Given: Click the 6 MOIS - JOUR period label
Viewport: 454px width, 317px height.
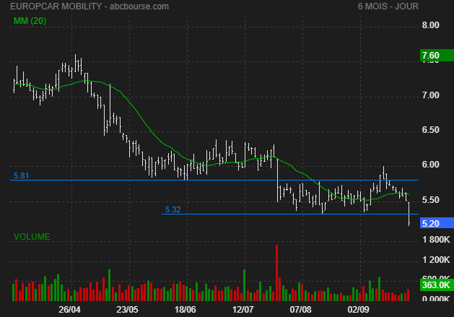Looking at the screenshot, I should click(388, 6).
